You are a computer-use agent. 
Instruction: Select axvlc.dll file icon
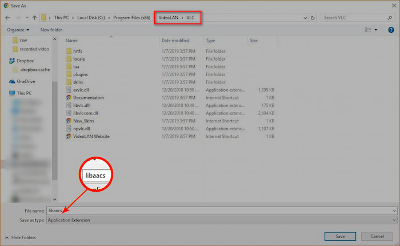tap(69, 90)
